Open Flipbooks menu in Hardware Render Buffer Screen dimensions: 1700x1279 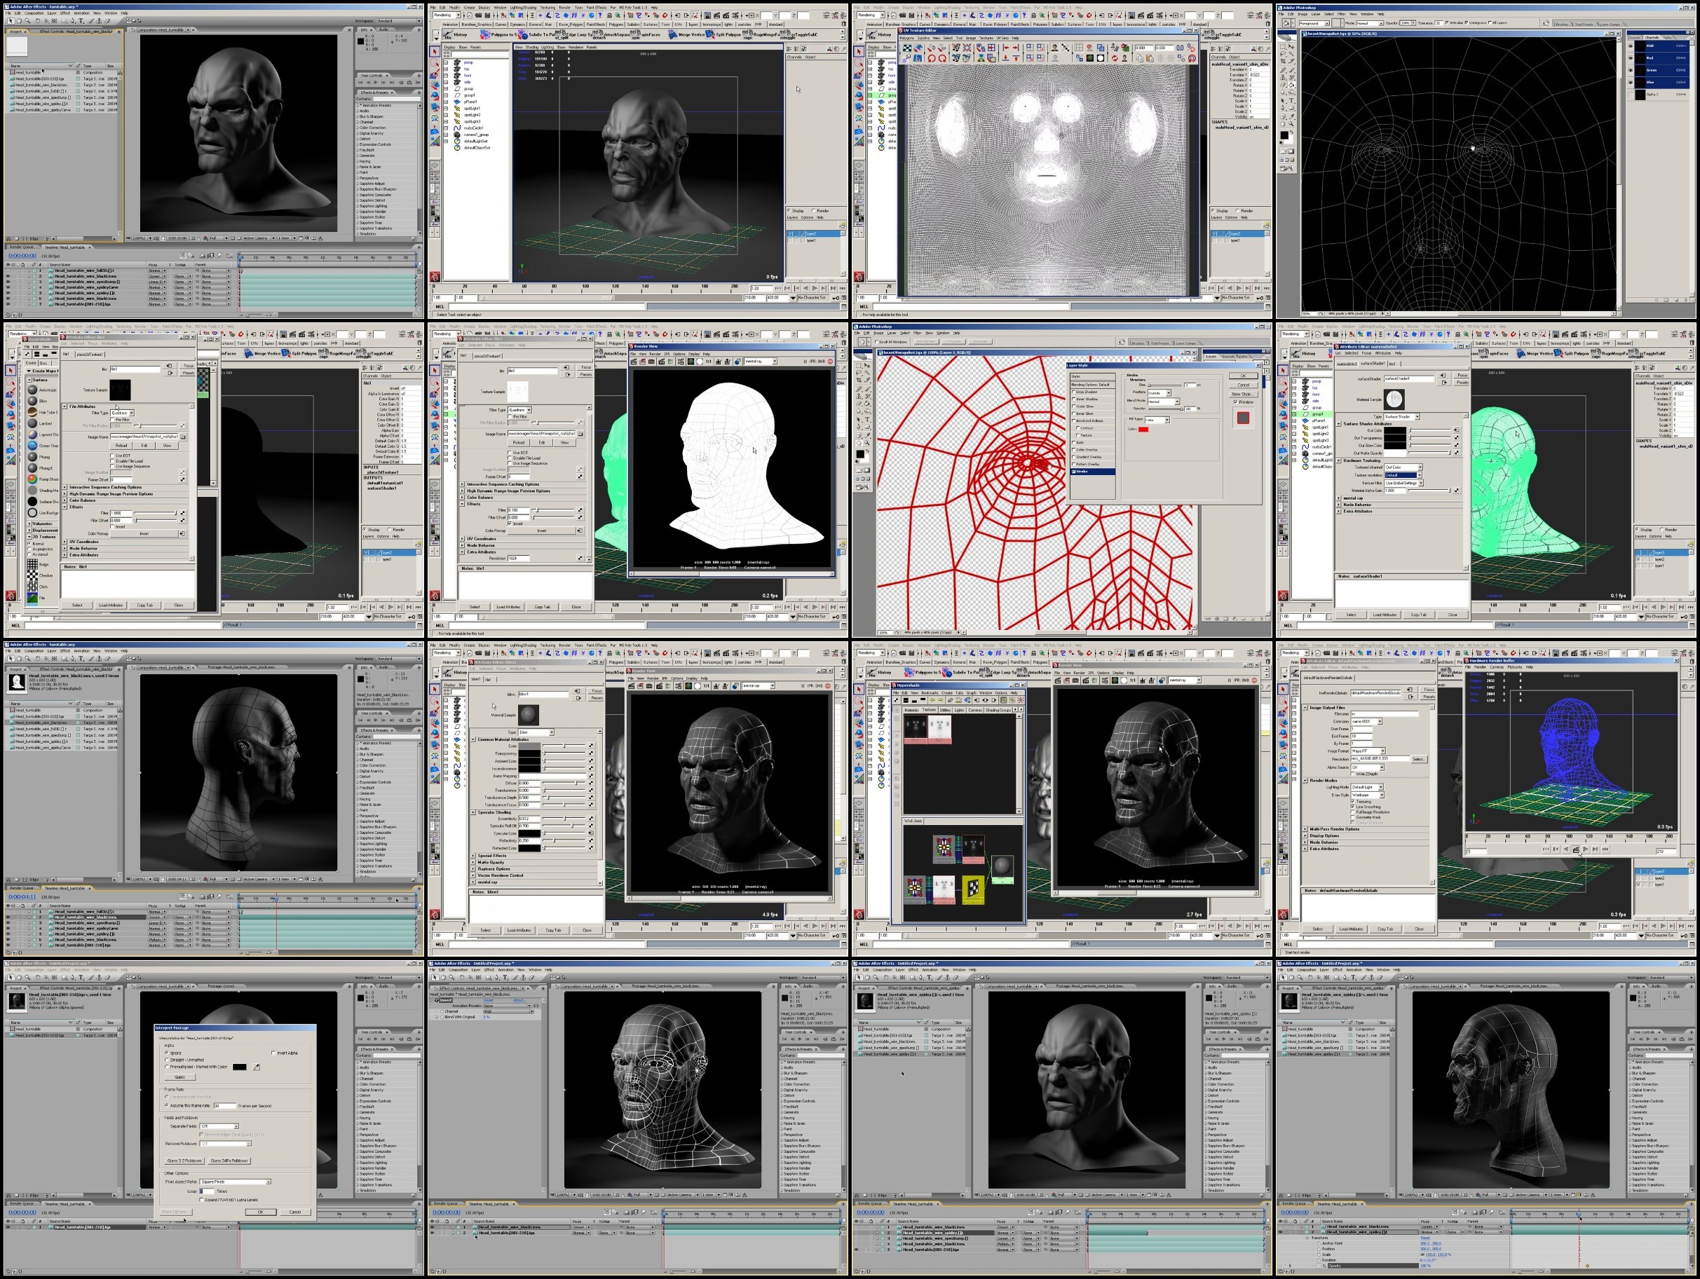1515,668
